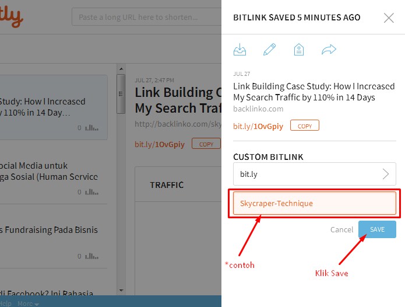The image size is (405, 307).
Task: Click the Skycraper-Technique custom bitlink field
Action: click(x=314, y=203)
